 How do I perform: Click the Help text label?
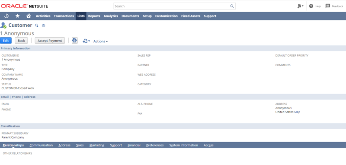(x=318, y=6)
